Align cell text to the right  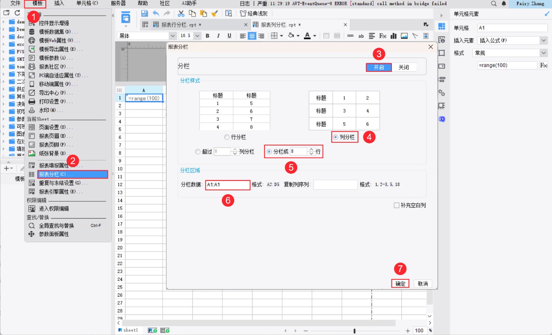[x=261, y=36]
